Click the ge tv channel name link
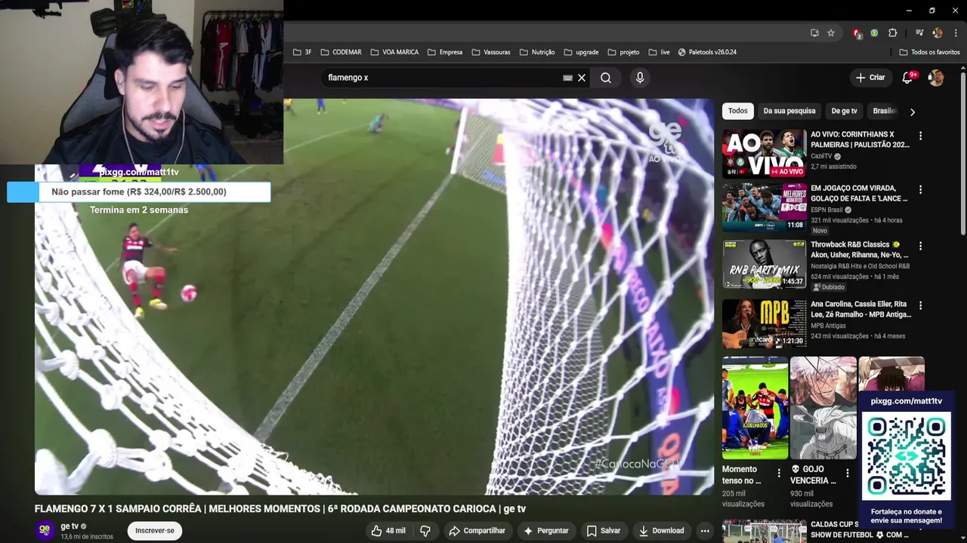This screenshot has height=543, width=967. click(x=70, y=526)
